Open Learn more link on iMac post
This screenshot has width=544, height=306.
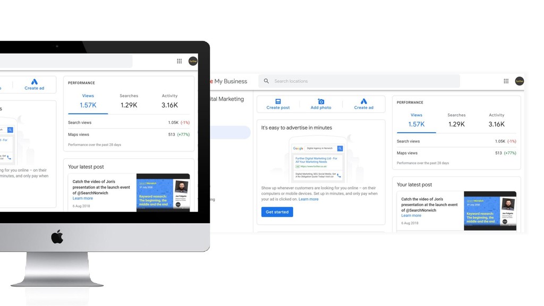click(82, 199)
